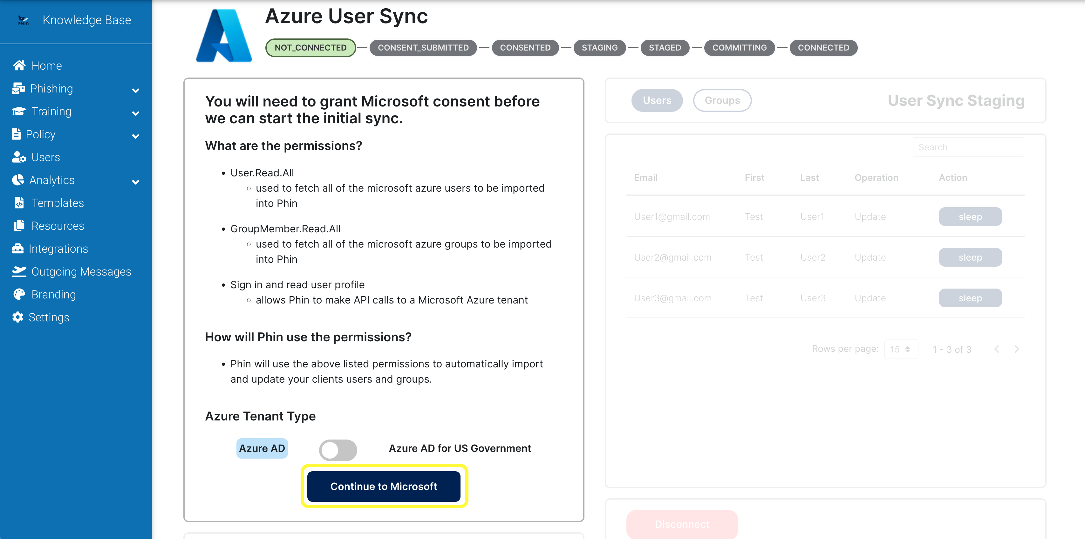1085x539 pixels.
Task: Click the Users gear-person icon
Action: coord(19,157)
